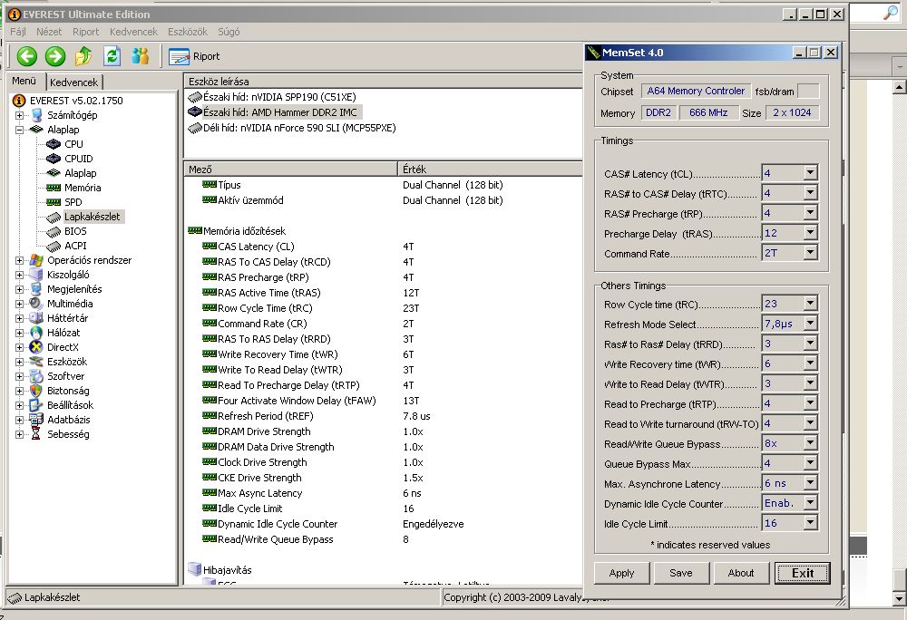This screenshot has height=620, width=907.
Task: Click the Eszközök devices icon in tree
Action: 36,361
